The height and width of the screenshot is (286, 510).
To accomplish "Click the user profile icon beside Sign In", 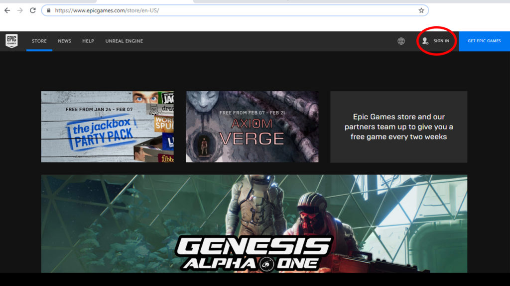I will click(x=425, y=41).
